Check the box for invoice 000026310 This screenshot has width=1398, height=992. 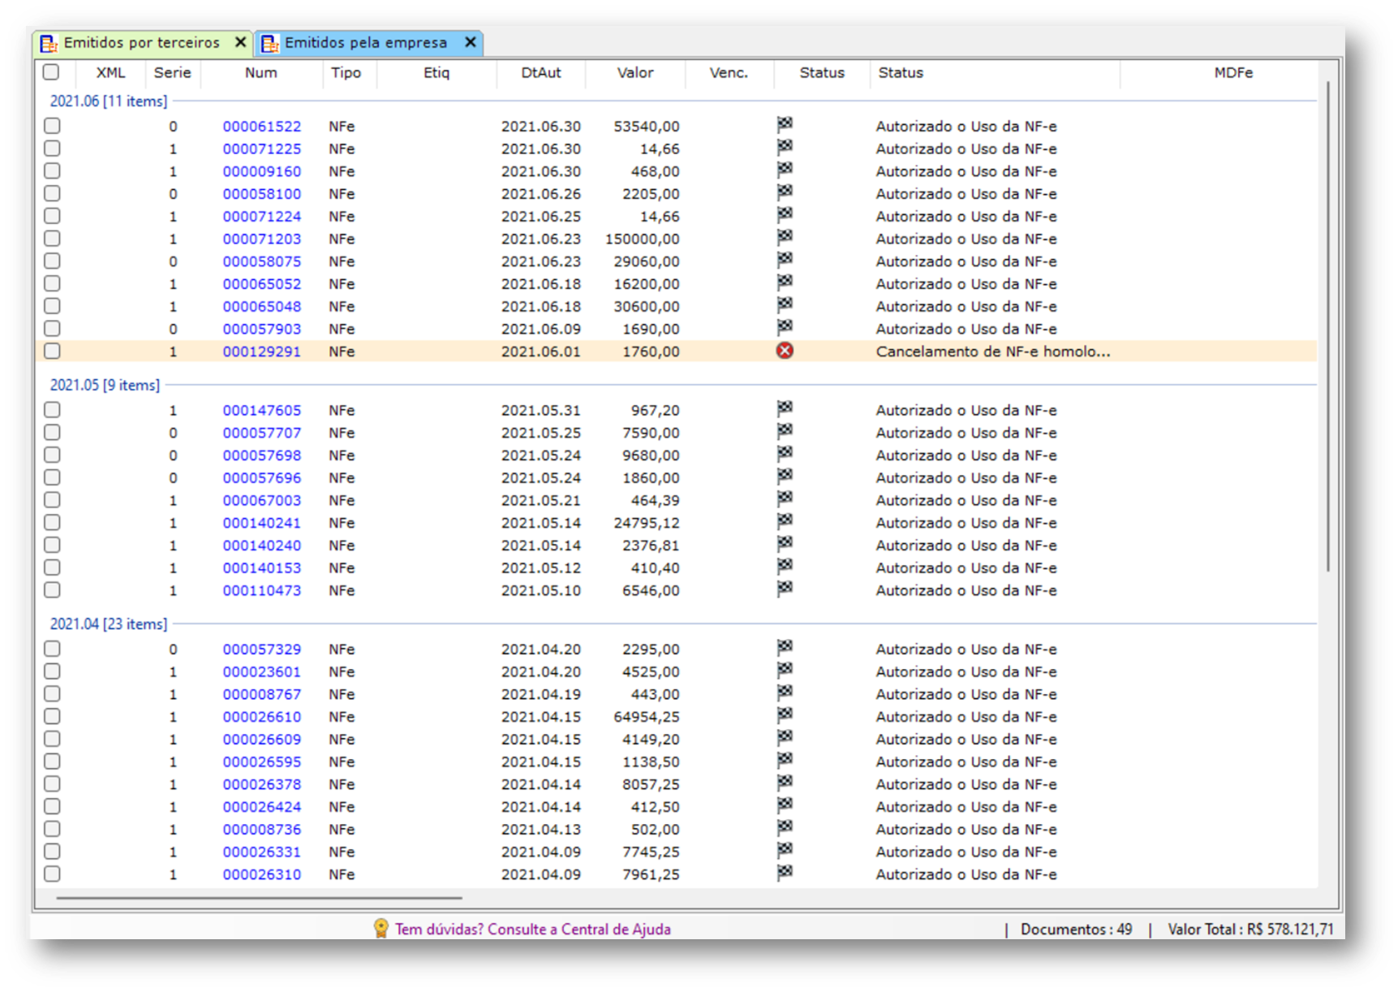[x=52, y=873]
